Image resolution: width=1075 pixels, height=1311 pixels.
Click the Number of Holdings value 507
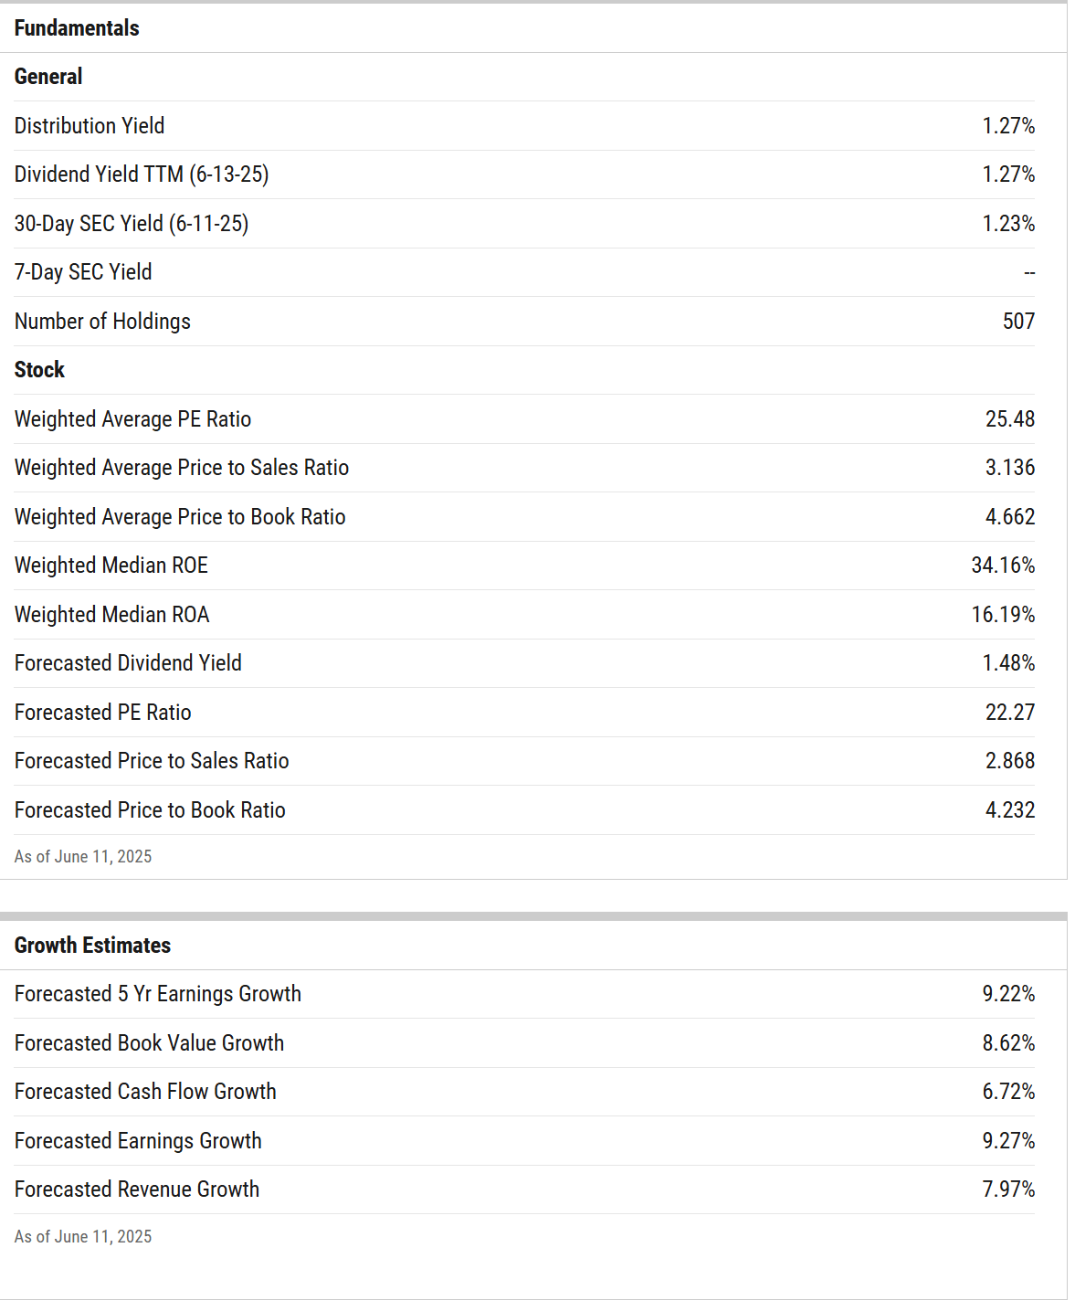click(x=1018, y=322)
